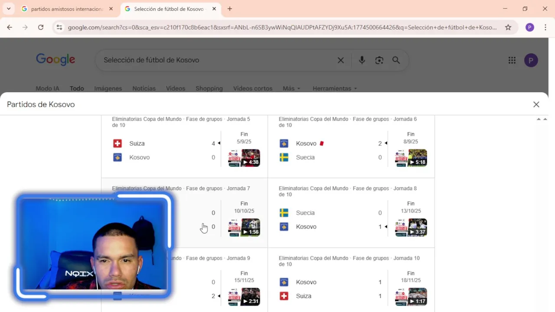This screenshot has height=312, width=555.
Task: Switch to partidos amistosos internacionales tab
Action: point(67,9)
